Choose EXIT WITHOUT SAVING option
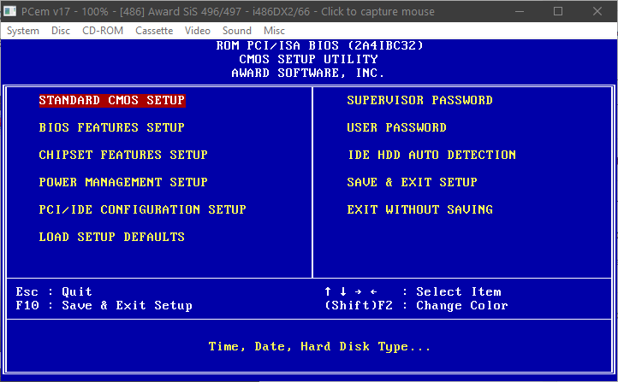This screenshot has height=382, width=618. [420, 209]
